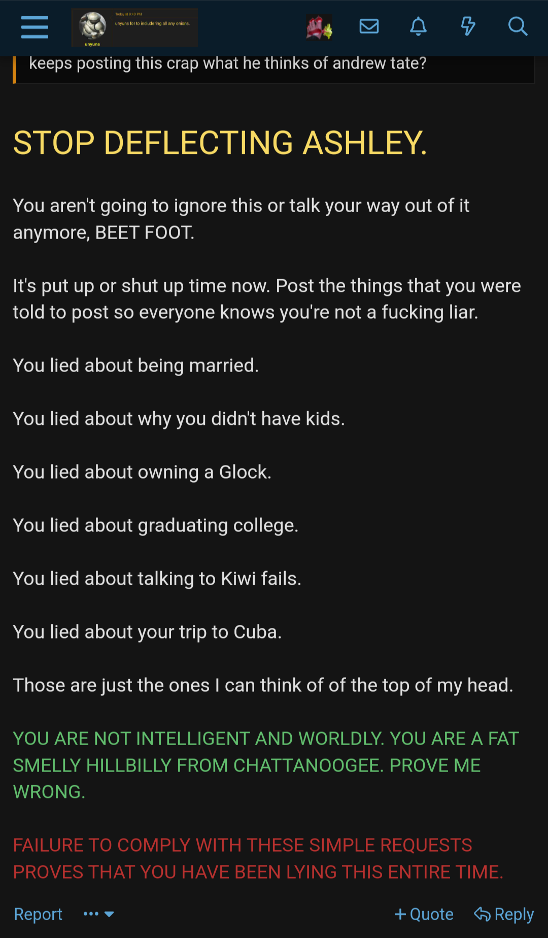Open the hamburger navigation menu
The width and height of the screenshot is (548, 938).
click(35, 27)
